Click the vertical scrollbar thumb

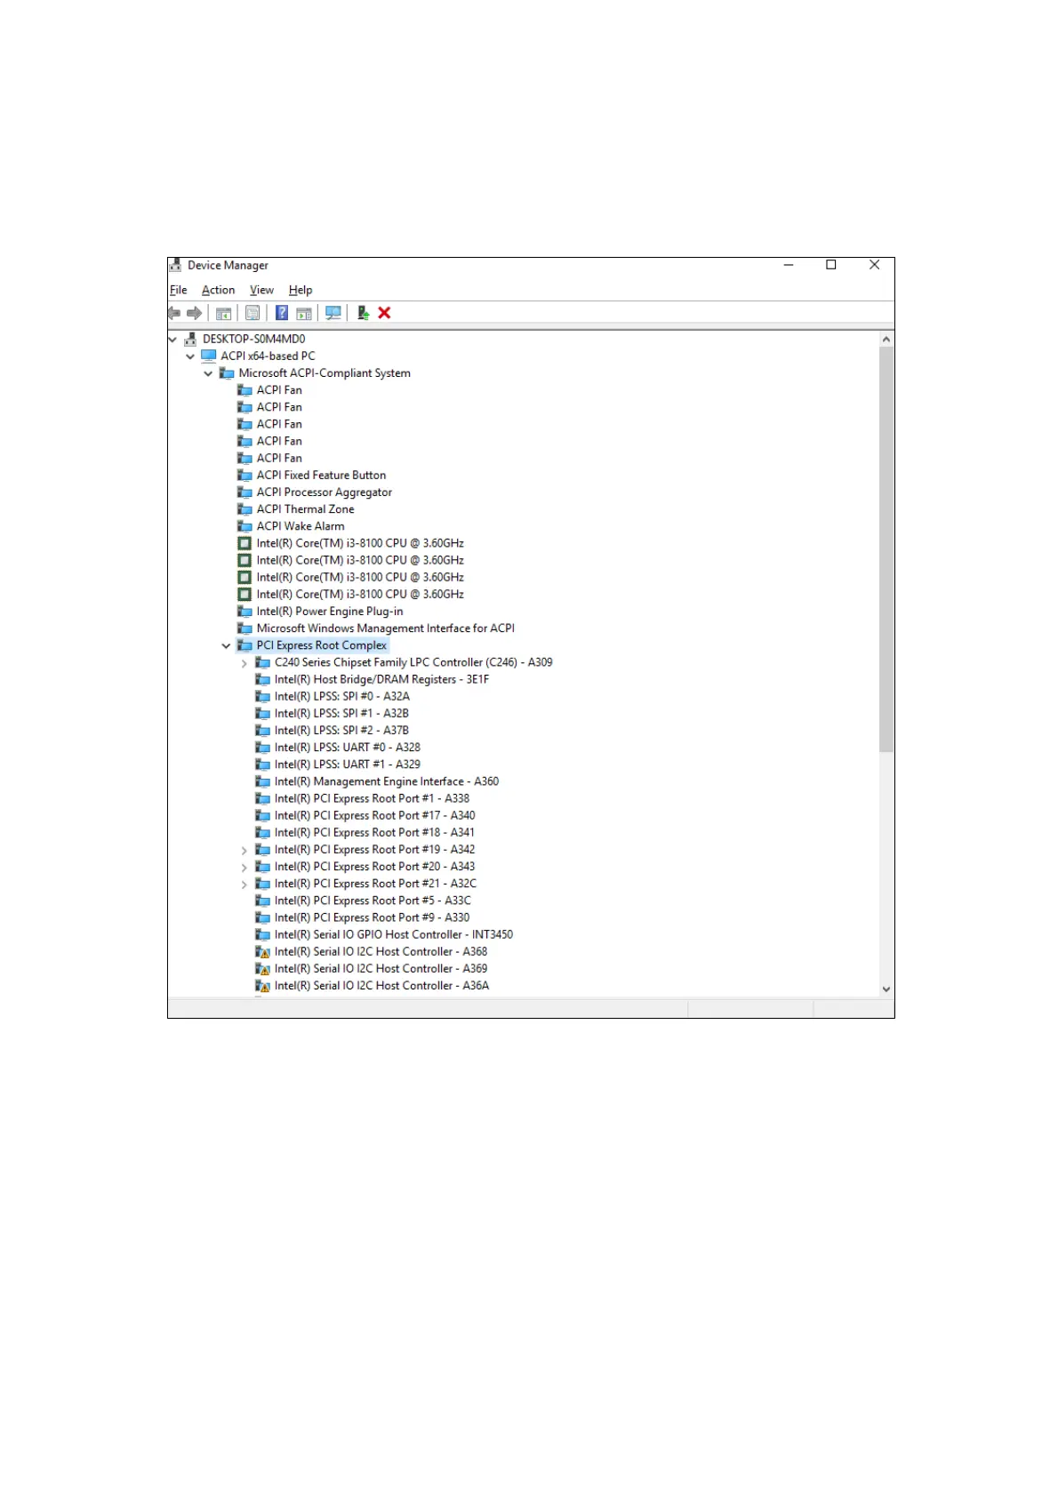pos(886,549)
